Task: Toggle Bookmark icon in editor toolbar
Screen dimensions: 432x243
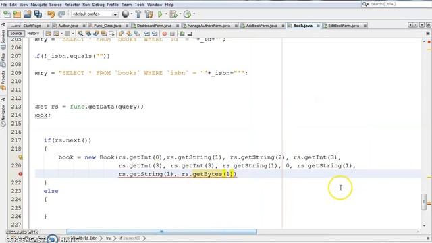Action: click(x=137, y=34)
